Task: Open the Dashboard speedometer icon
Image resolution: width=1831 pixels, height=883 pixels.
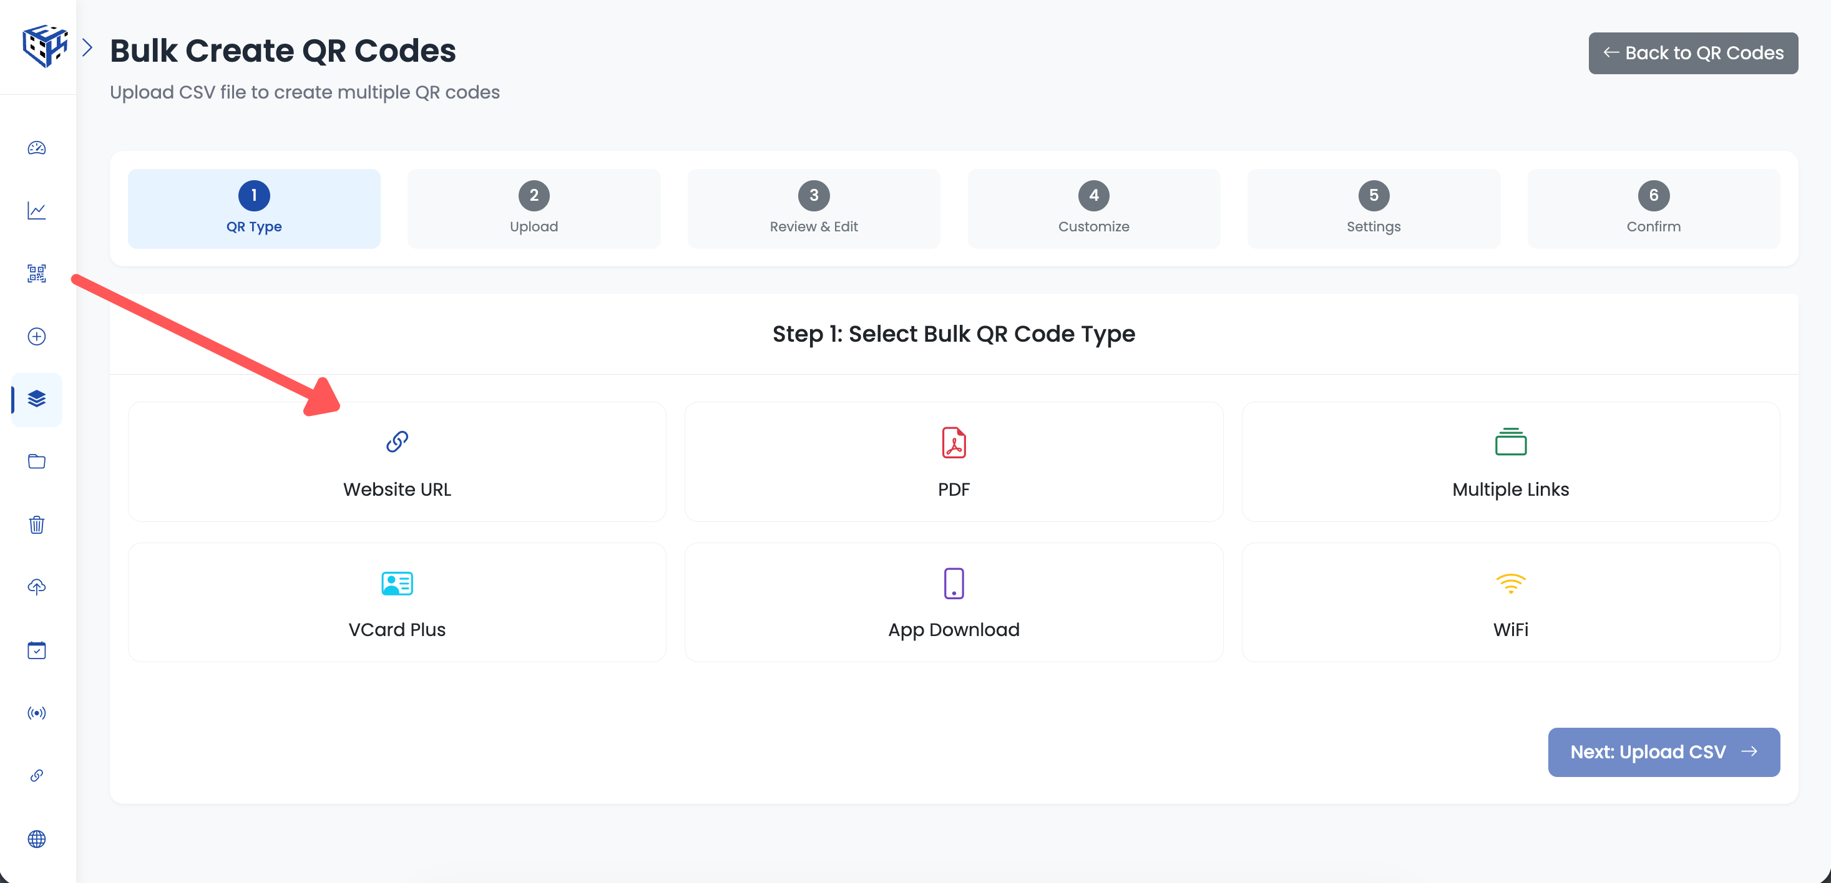Action: 36,148
